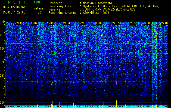The image size is (171, 108).
Task: Click the HROFFT 1.0.0 title text
Action: tap(21, 2)
